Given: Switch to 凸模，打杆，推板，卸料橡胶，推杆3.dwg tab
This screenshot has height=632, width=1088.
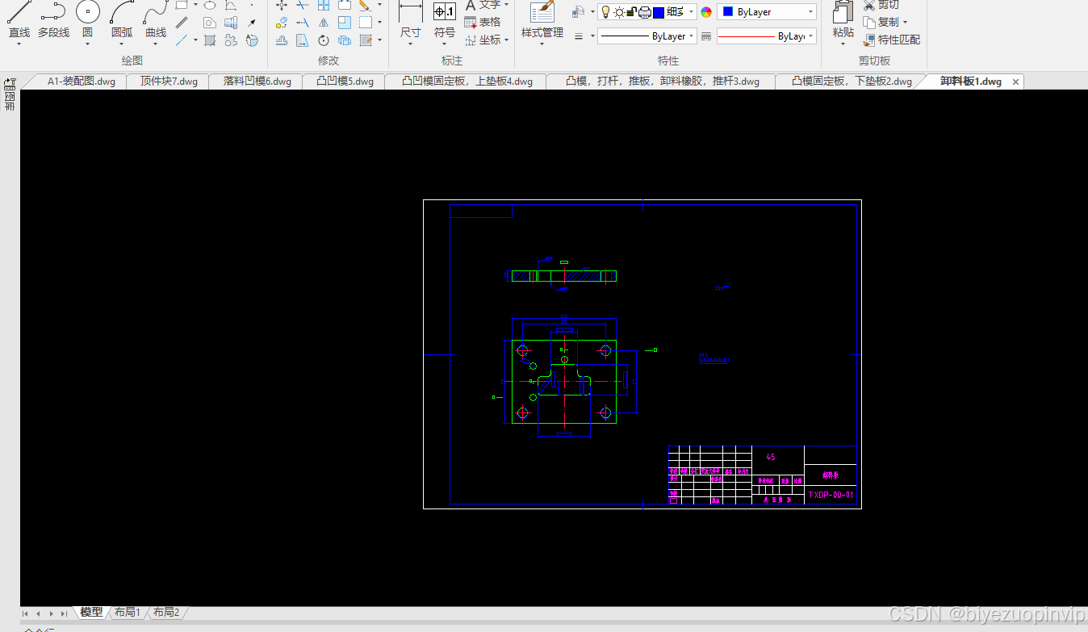Looking at the screenshot, I should 663,82.
